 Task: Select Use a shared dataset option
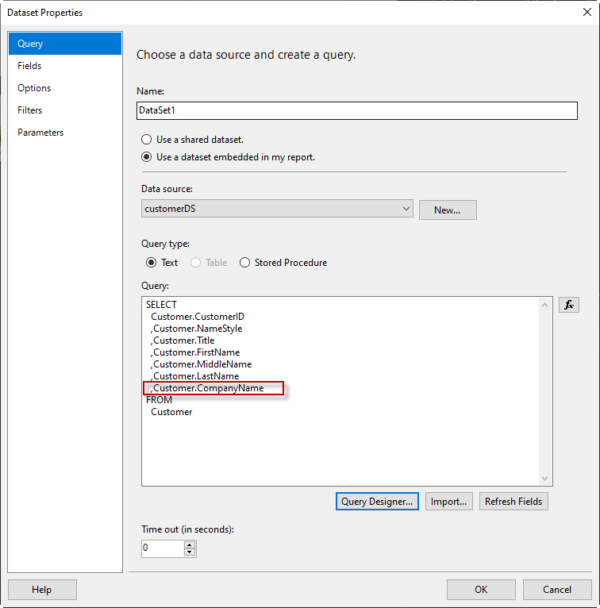(x=147, y=140)
